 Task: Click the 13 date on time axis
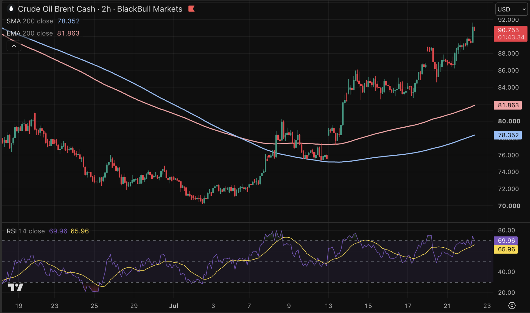point(328,306)
